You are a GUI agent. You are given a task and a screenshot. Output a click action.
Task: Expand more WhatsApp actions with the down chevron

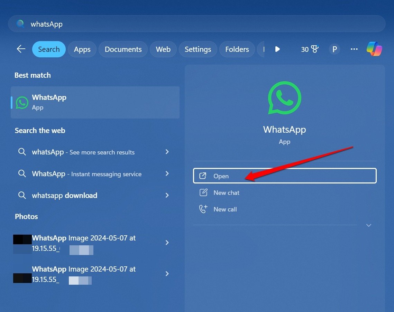point(368,225)
